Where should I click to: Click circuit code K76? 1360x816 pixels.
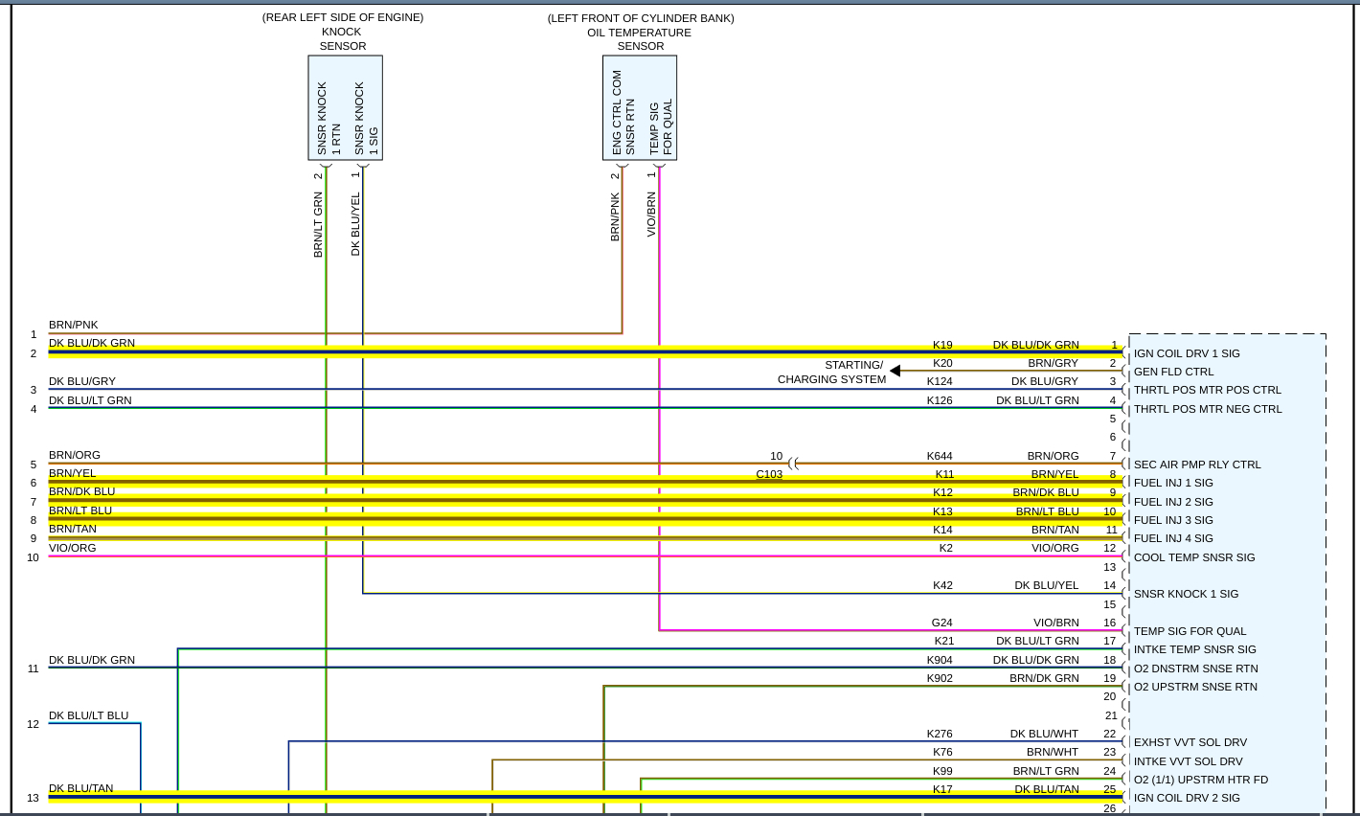pyautogui.click(x=942, y=752)
